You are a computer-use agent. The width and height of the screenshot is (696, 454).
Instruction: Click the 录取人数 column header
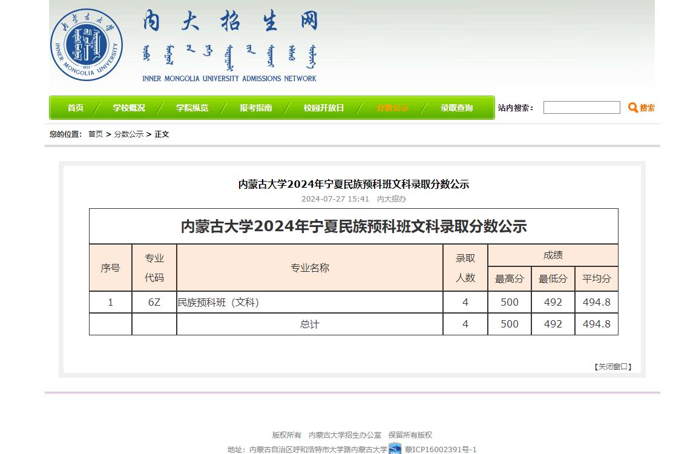pyautogui.click(x=465, y=268)
